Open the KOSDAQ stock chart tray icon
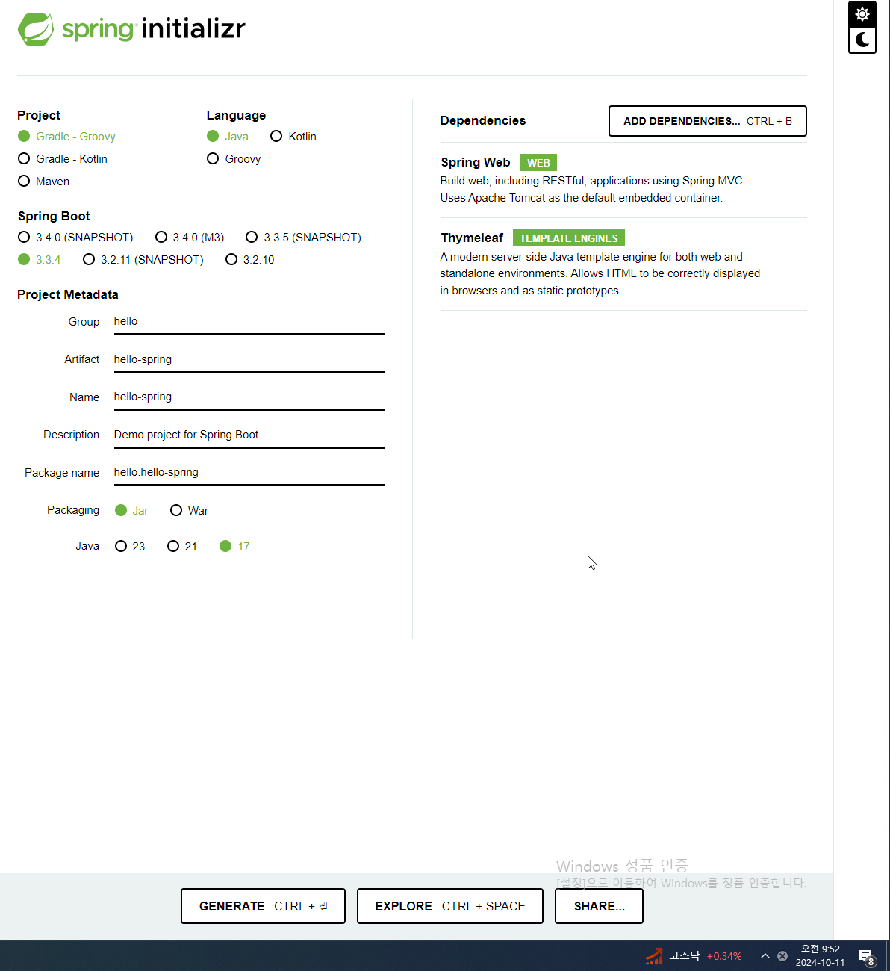 click(x=654, y=955)
